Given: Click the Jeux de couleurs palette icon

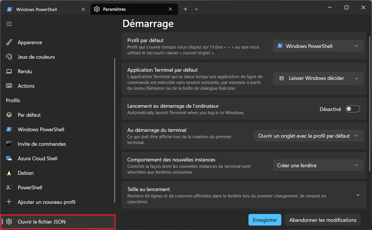Looking at the screenshot, I should tap(9, 57).
